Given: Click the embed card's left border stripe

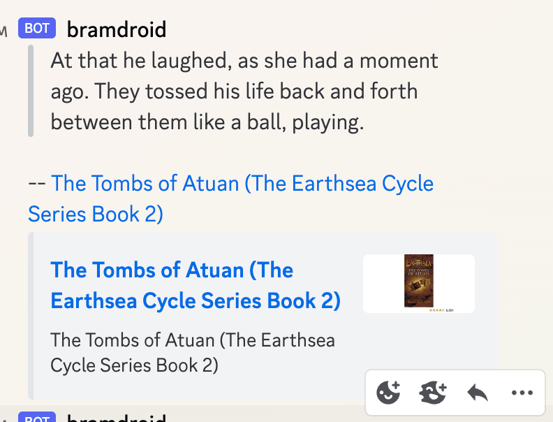Looking at the screenshot, I should click(x=30, y=316).
